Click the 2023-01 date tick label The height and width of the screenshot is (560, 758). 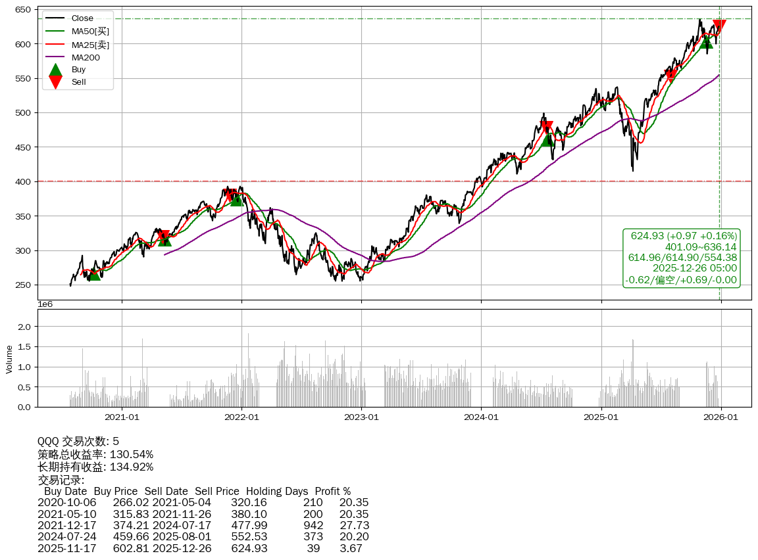[362, 417]
